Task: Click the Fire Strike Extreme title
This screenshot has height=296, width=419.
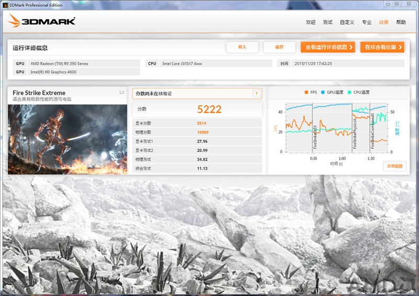Action: (39, 93)
